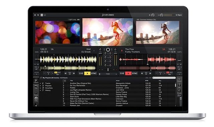The width and height of the screenshot is (214, 127).
Task: Open the Prepare list icon
Action: click(x=36, y=93)
